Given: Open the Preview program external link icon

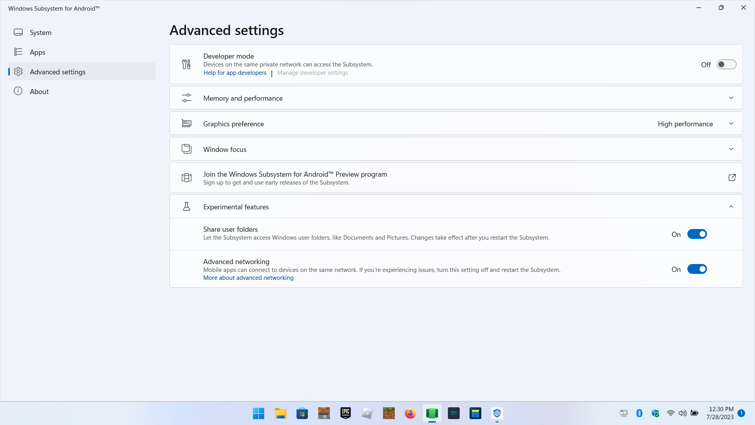Looking at the screenshot, I should 732,177.
